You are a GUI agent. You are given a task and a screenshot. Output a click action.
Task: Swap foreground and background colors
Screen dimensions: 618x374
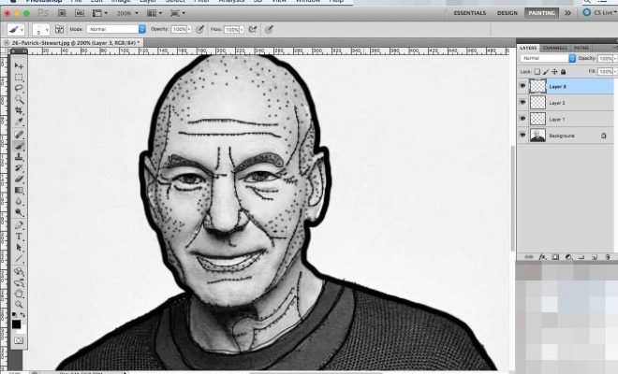22,314
